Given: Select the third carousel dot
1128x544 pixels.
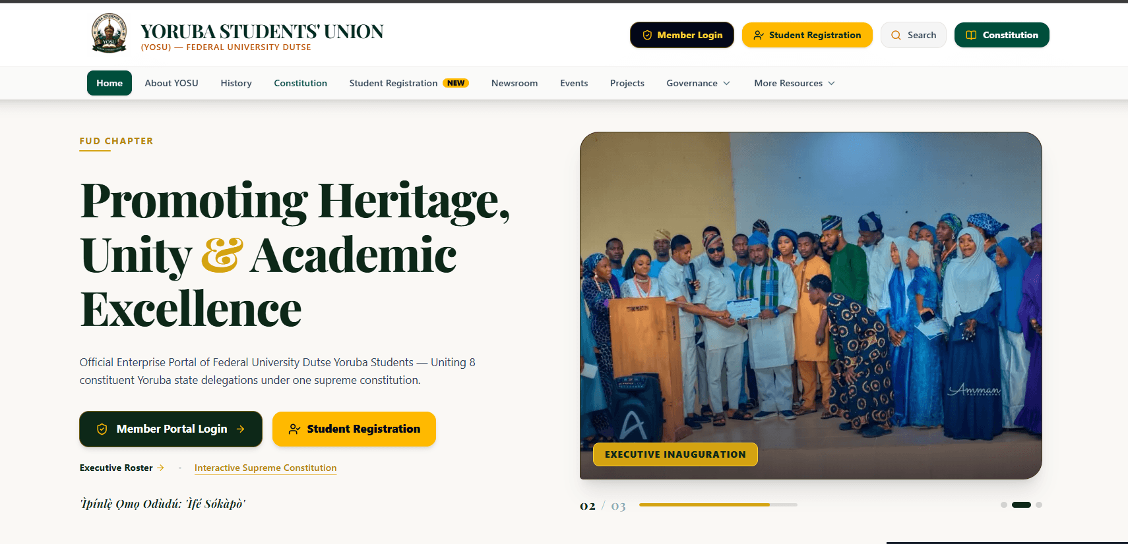Looking at the screenshot, I should 1039,505.
